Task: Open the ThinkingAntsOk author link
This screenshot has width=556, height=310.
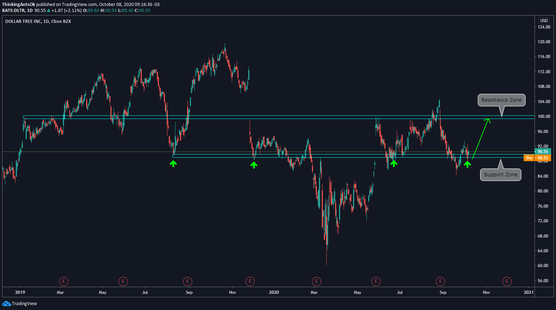Action: pos(19,5)
